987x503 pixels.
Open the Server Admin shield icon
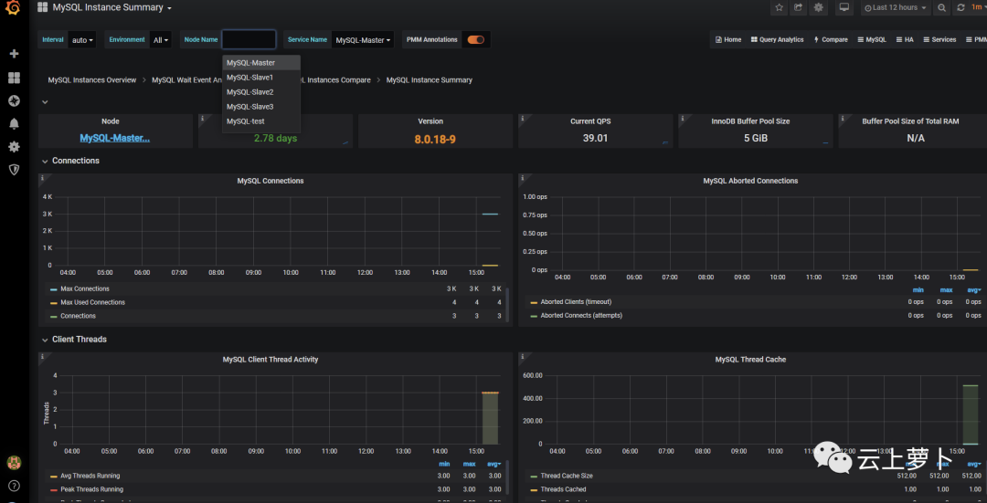click(14, 169)
